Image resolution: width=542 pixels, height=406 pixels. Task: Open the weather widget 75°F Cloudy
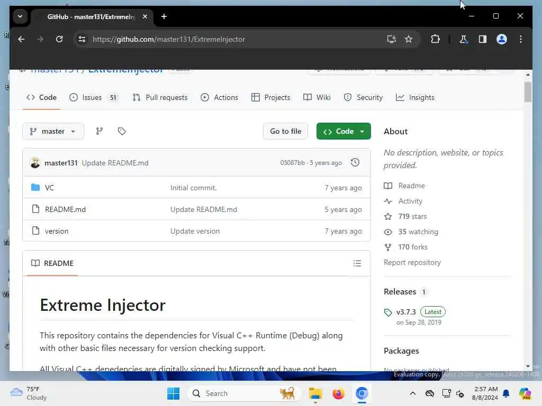tap(29, 393)
